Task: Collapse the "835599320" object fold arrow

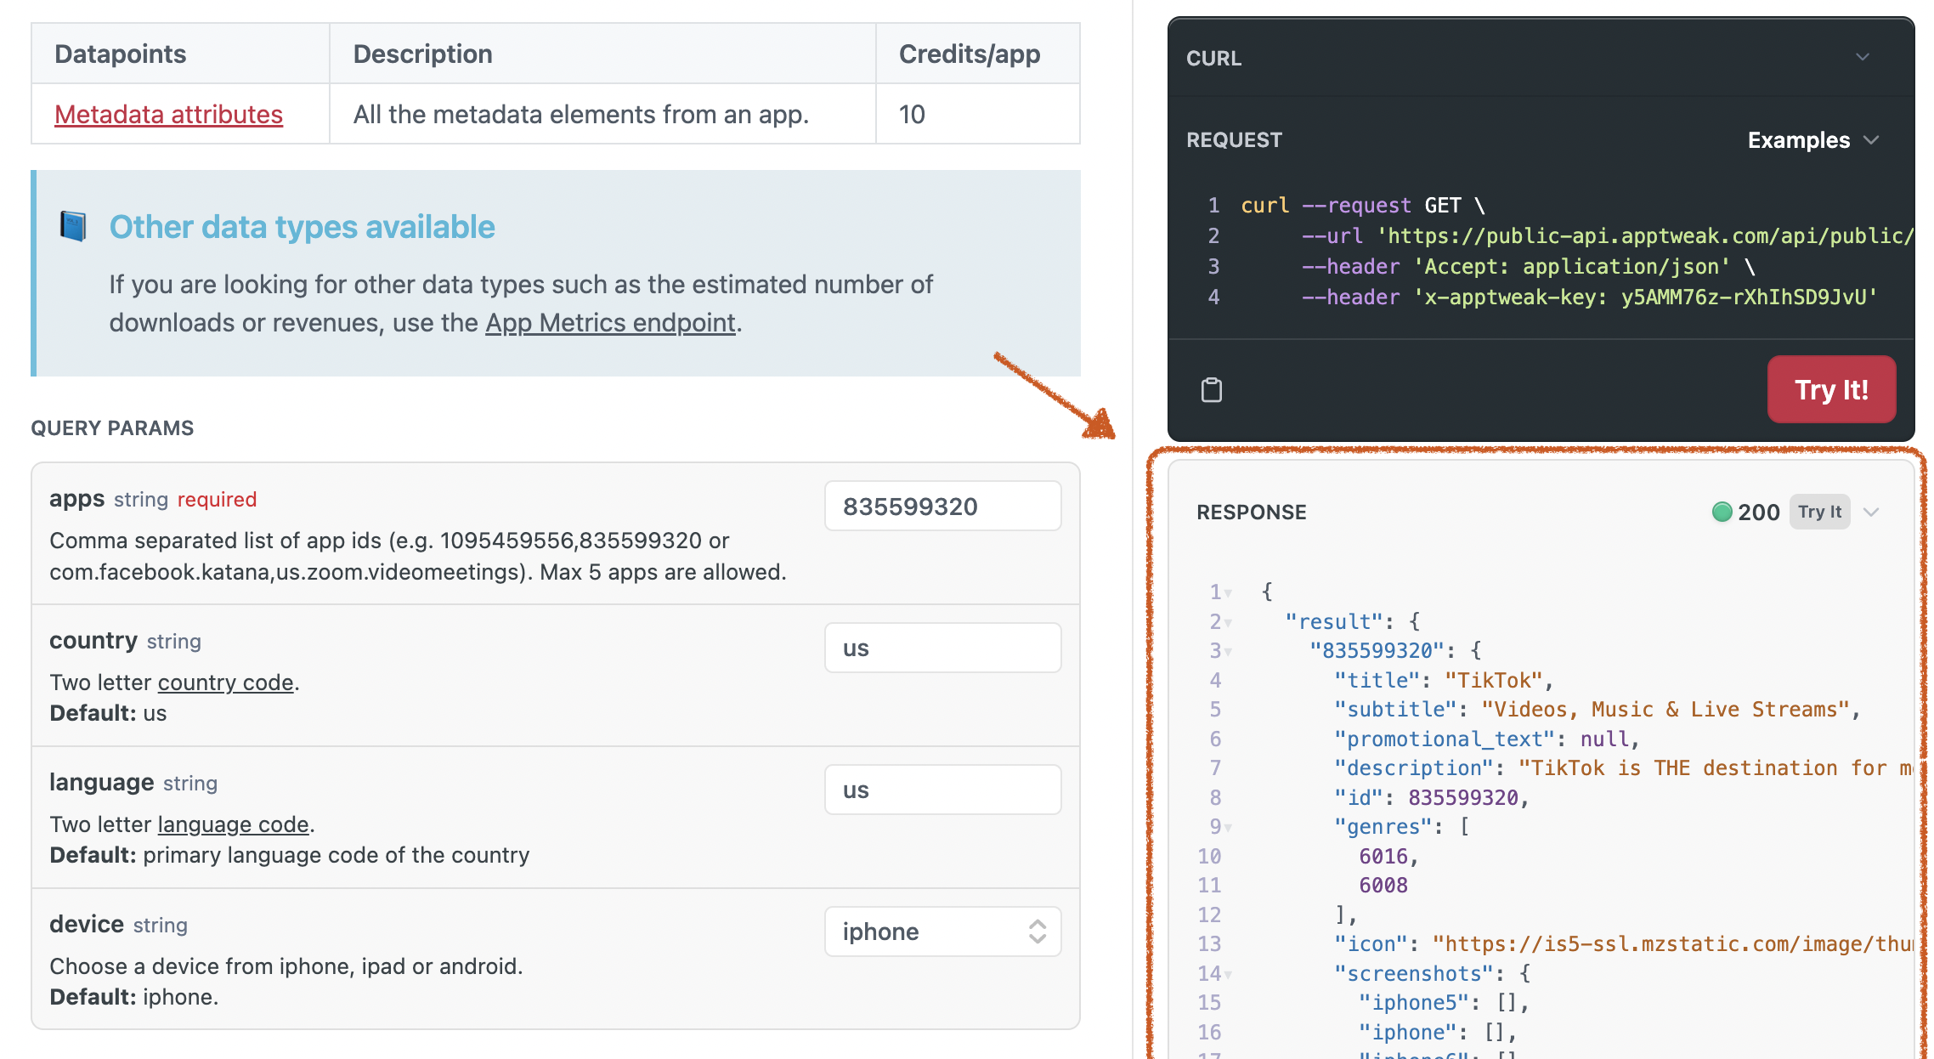Action: 1228,652
